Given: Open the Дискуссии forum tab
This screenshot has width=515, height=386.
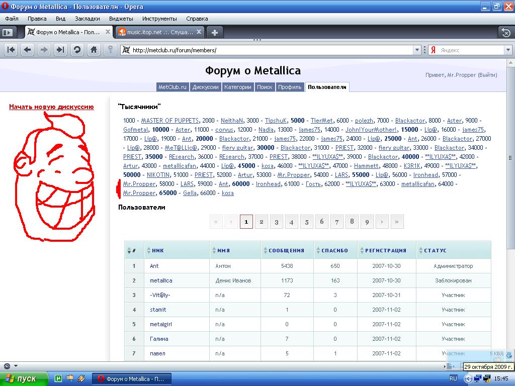Looking at the screenshot, I should pos(205,87).
